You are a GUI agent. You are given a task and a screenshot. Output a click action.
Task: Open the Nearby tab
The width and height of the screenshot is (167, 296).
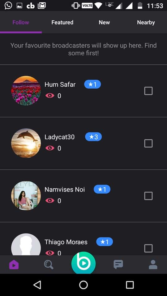click(146, 22)
